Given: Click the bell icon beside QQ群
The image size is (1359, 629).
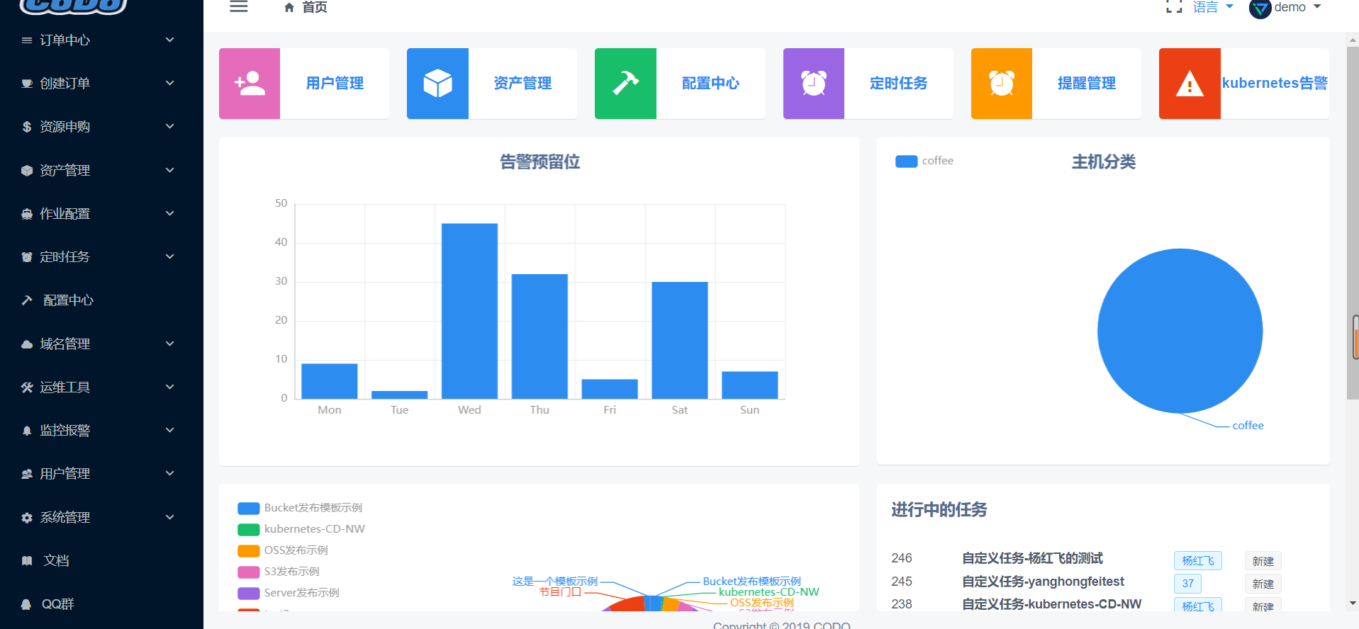Looking at the screenshot, I should (x=27, y=604).
